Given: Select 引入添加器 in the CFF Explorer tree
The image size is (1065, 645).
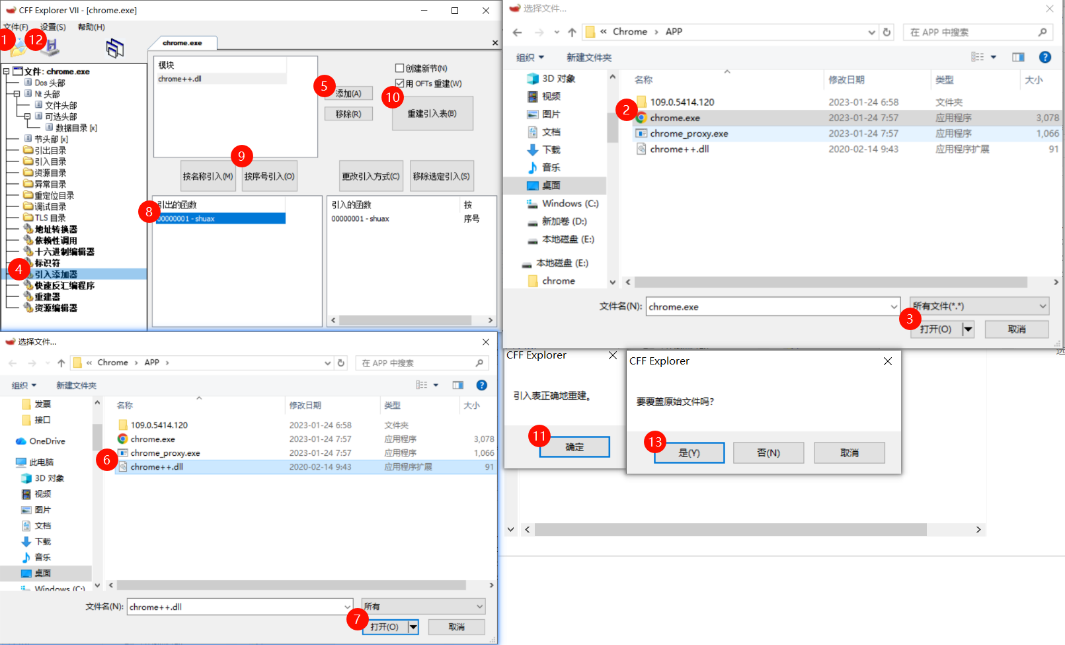Looking at the screenshot, I should click(56, 274).
